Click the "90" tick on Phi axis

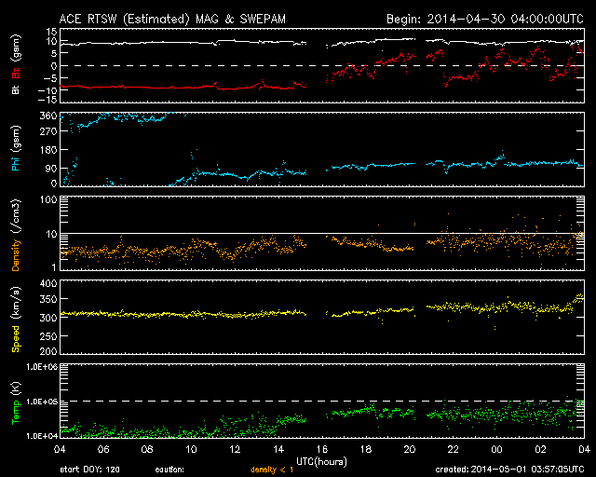[x=51, y=169]
